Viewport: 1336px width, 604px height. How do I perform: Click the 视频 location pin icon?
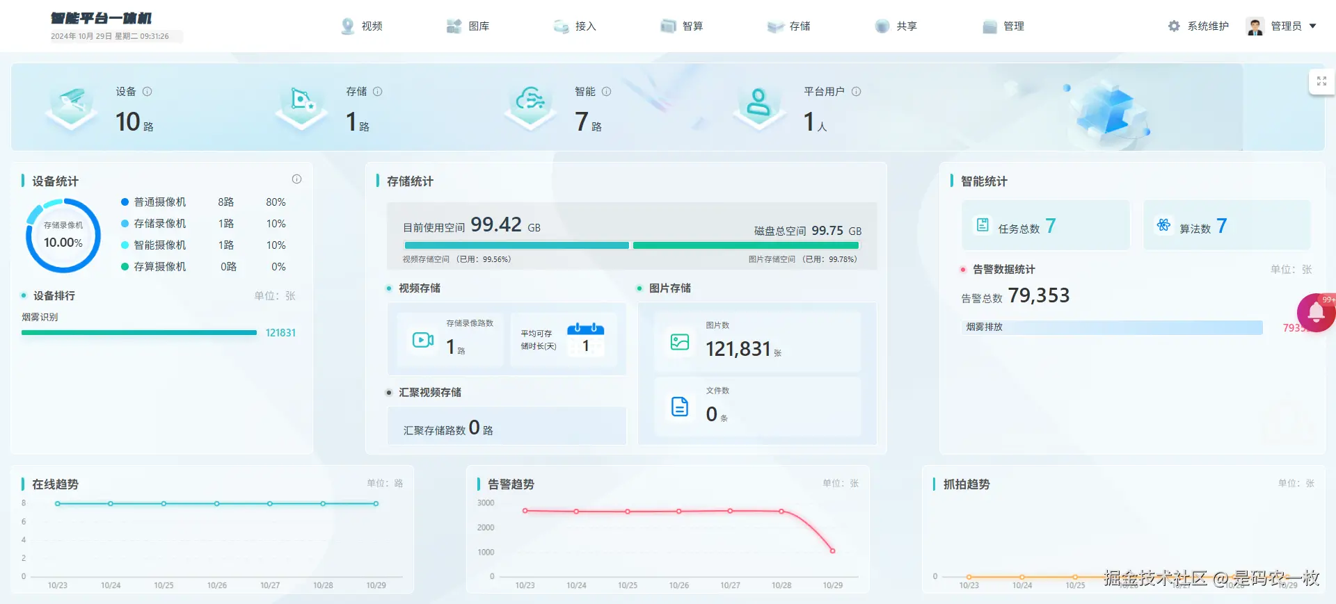click(348, 26)
